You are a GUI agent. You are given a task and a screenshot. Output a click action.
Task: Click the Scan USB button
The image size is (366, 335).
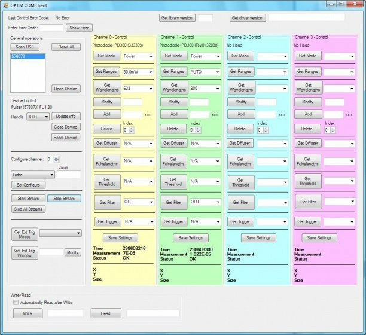[25, 47]
